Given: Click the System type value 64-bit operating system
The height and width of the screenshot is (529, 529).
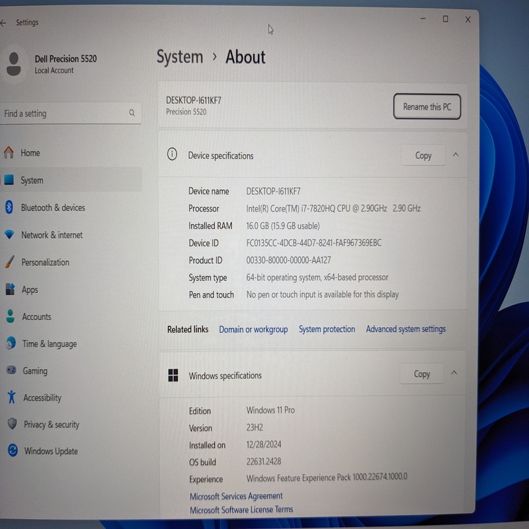Looking at the screenshot, I should click(x=317, y=277).
